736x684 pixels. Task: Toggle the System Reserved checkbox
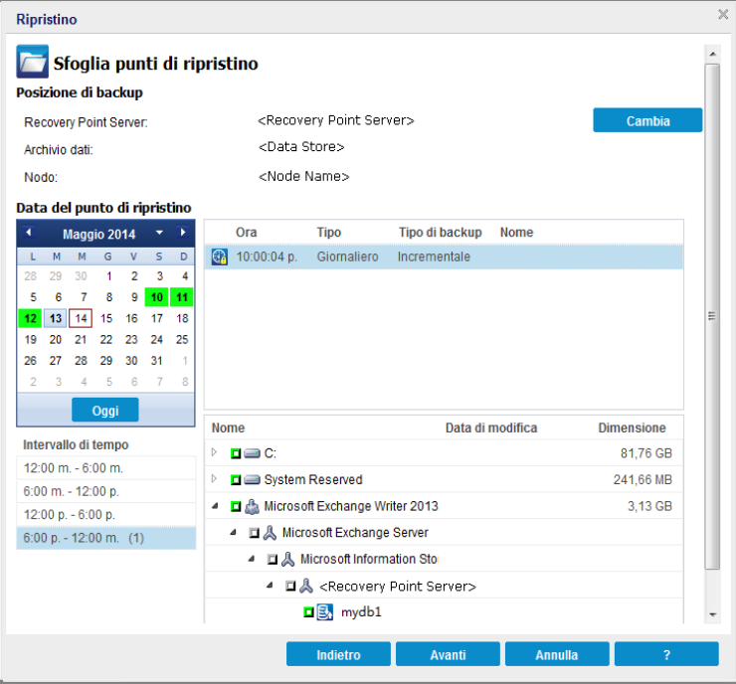coord(236,479)
